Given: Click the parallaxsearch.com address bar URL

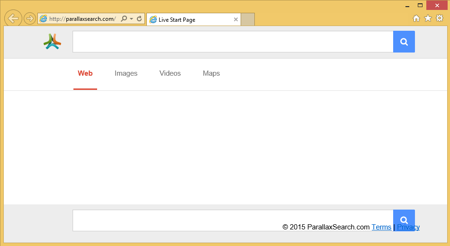Looking at the screenshot, I should (82, 19).
